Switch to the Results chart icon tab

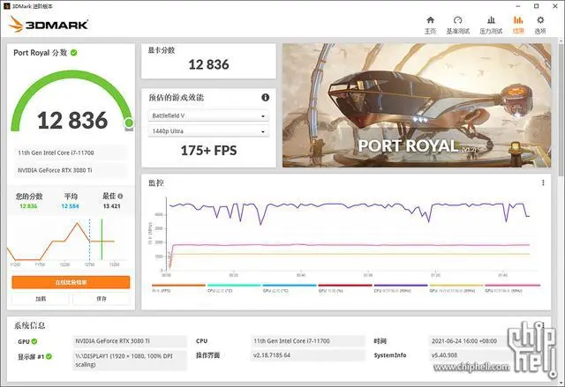[x=518, y=25]
